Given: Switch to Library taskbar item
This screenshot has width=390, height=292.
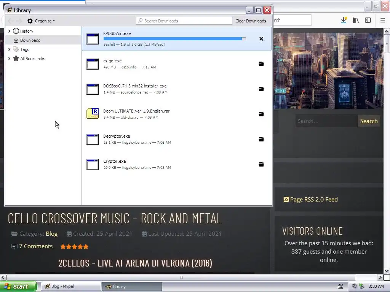Looking at the screenshot, I should 132,287.
